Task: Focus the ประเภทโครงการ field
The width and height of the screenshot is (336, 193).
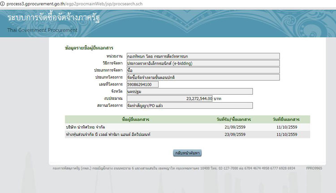Action: [202, 77]
